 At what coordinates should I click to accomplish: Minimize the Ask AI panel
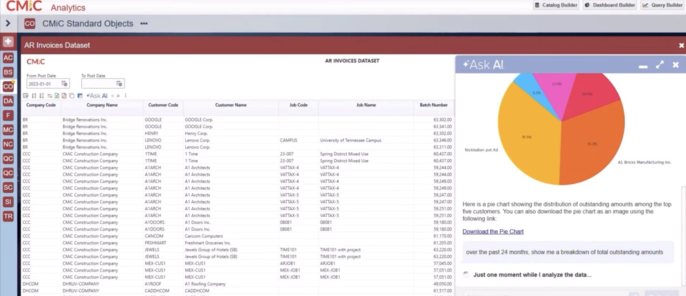pyautogui.click(x=643, y=66)
